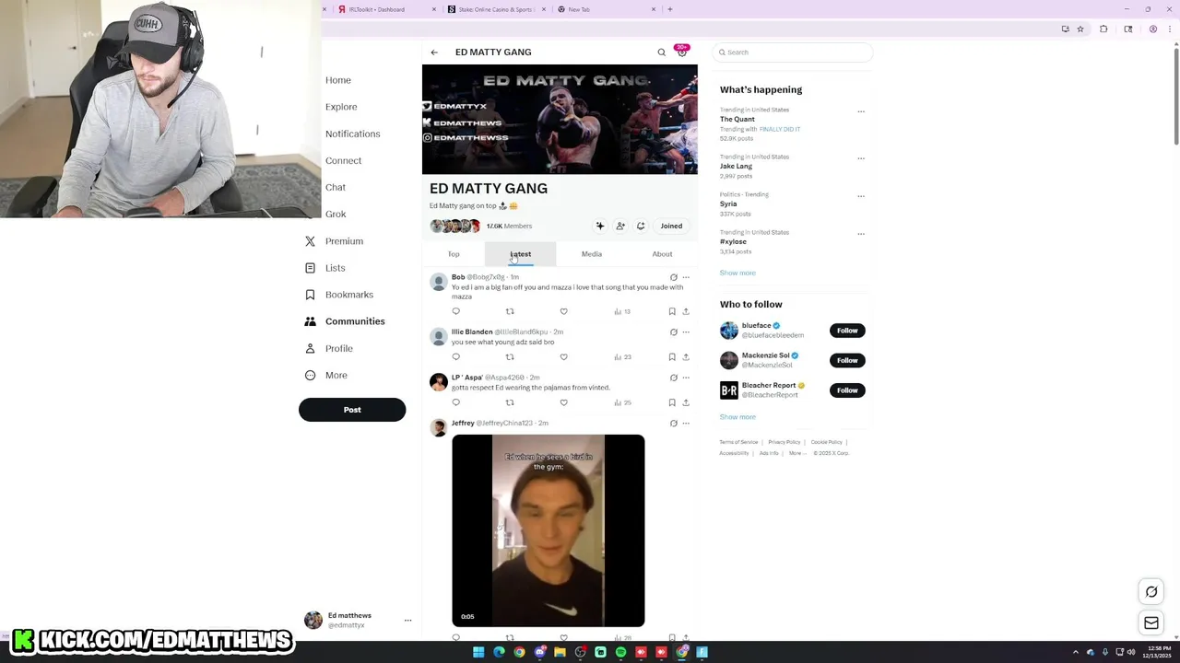Image resolution: width=1180 pixels, height=663 pixels.
Task: Open Grok icon on Bob's post
Action: coord(674,277)
